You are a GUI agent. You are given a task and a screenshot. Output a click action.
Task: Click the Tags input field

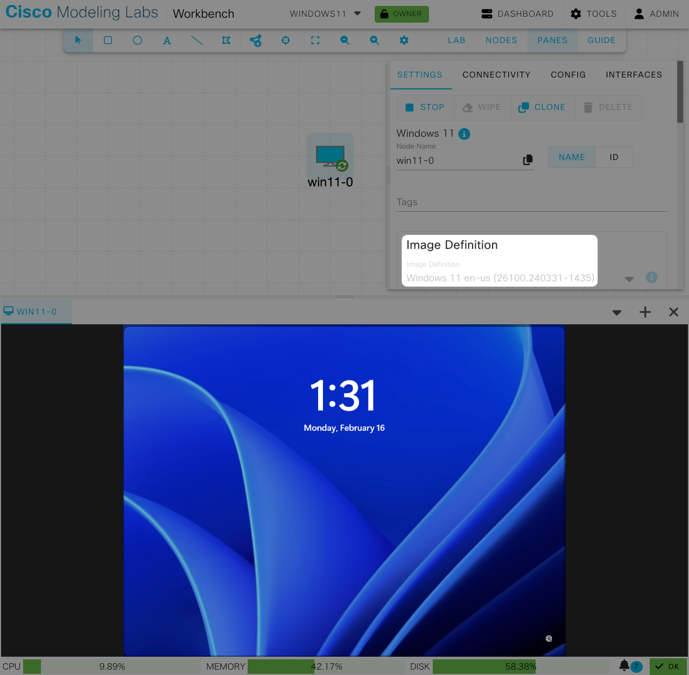tap(531, 202)
